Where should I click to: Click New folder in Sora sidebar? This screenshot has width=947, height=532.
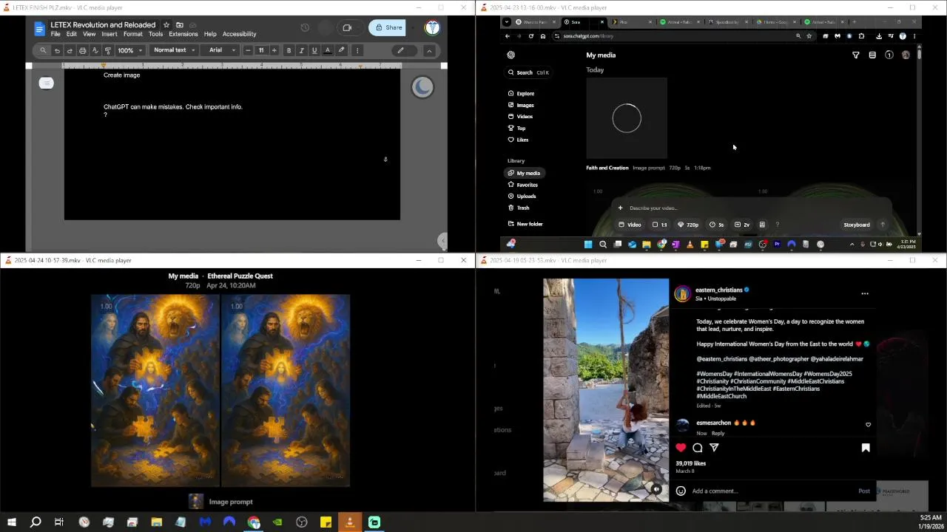coord(525,224)
